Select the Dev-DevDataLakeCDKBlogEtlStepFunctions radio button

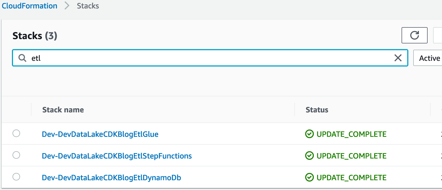(x=16, y=155)
